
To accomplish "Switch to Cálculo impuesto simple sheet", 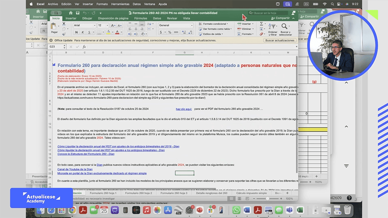I will pos(251,193).
